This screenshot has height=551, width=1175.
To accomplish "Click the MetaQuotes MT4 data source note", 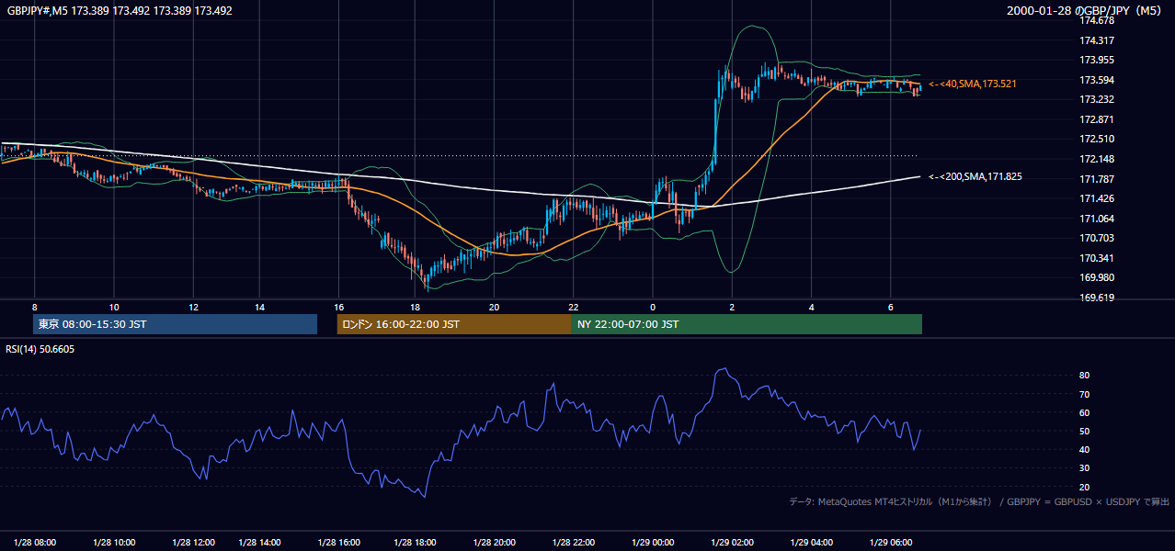I will tap(979, 501).
